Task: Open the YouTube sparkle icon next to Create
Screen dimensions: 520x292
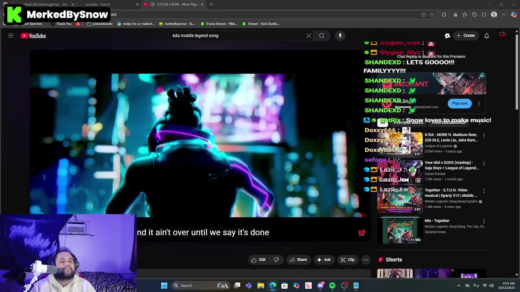Action: [x=447, y=36]
